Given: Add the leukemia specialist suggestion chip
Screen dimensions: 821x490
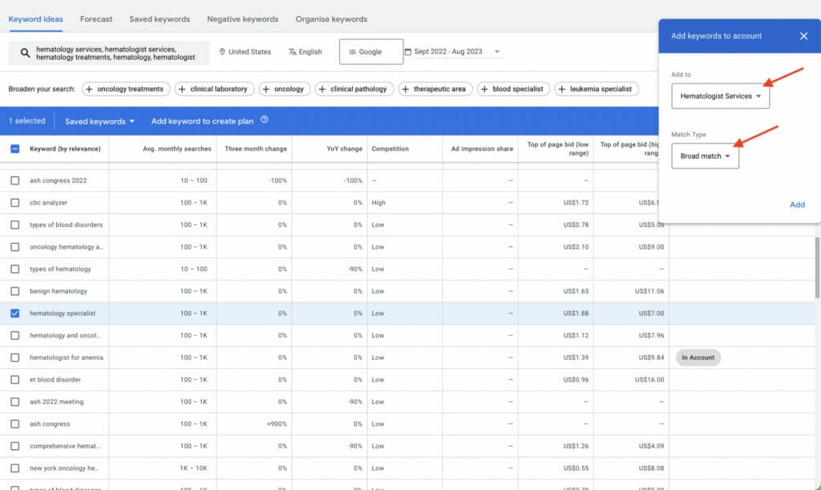Looking at the screenshot, I should click(596, 89).
